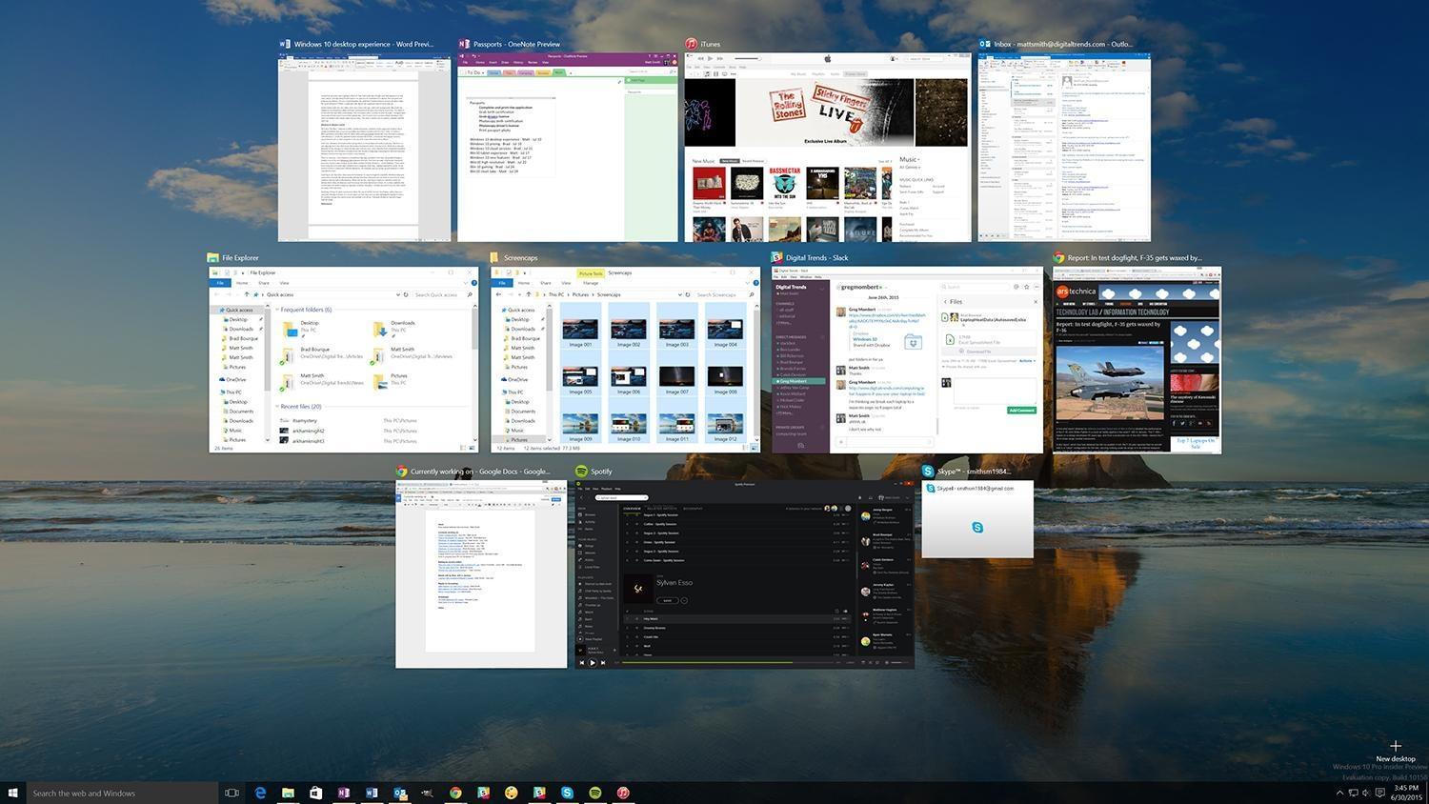Click the 'Currently working on - Google Docs' title text
Screen dimensions: 1429x804
click(480, 472)
